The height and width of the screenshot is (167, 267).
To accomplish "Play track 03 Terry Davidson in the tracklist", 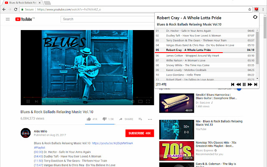I will click(205, 40).
